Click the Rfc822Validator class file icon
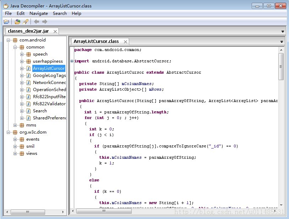This screenshot has width=289, height=219. pos(28,104)
